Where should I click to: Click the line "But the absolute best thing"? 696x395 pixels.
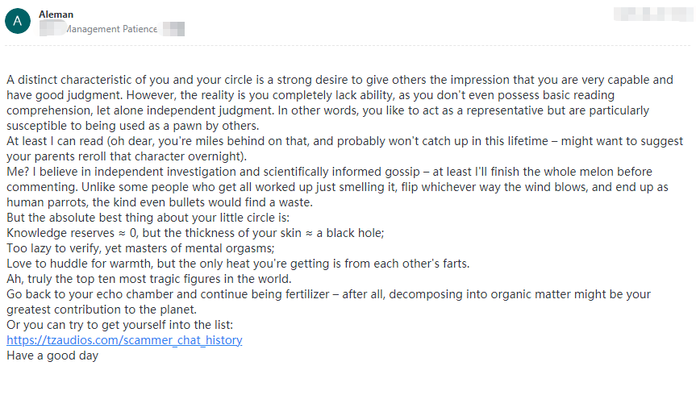(148, 218)
